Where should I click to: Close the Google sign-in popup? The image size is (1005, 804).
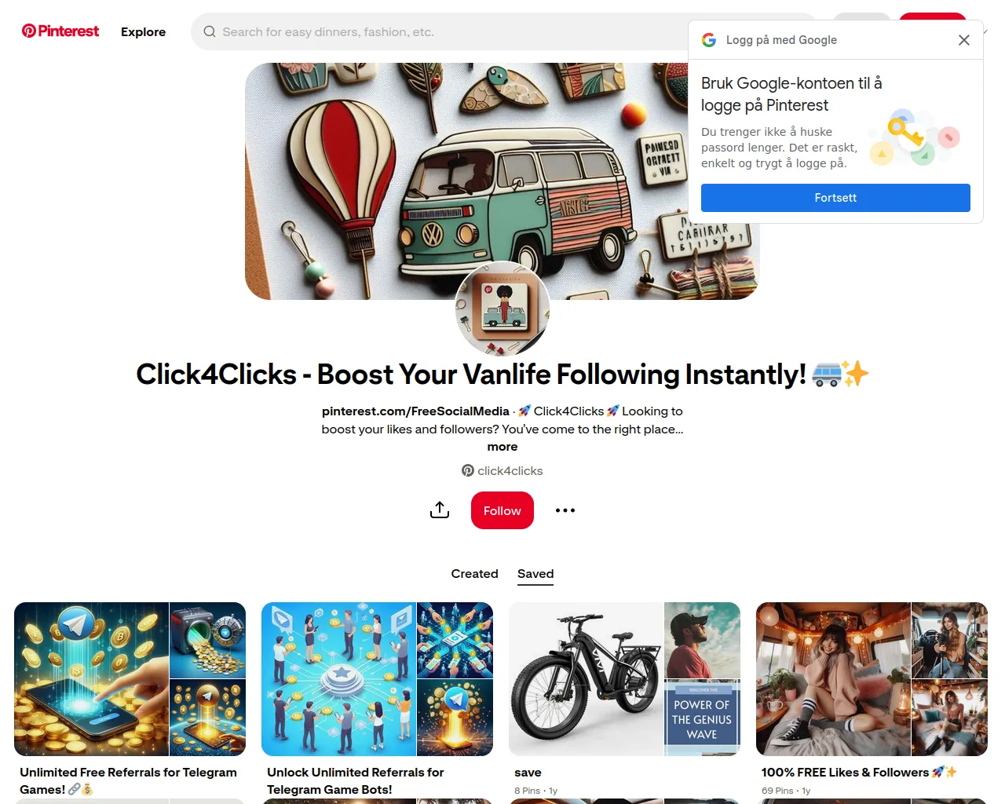(x=964, y=40)
